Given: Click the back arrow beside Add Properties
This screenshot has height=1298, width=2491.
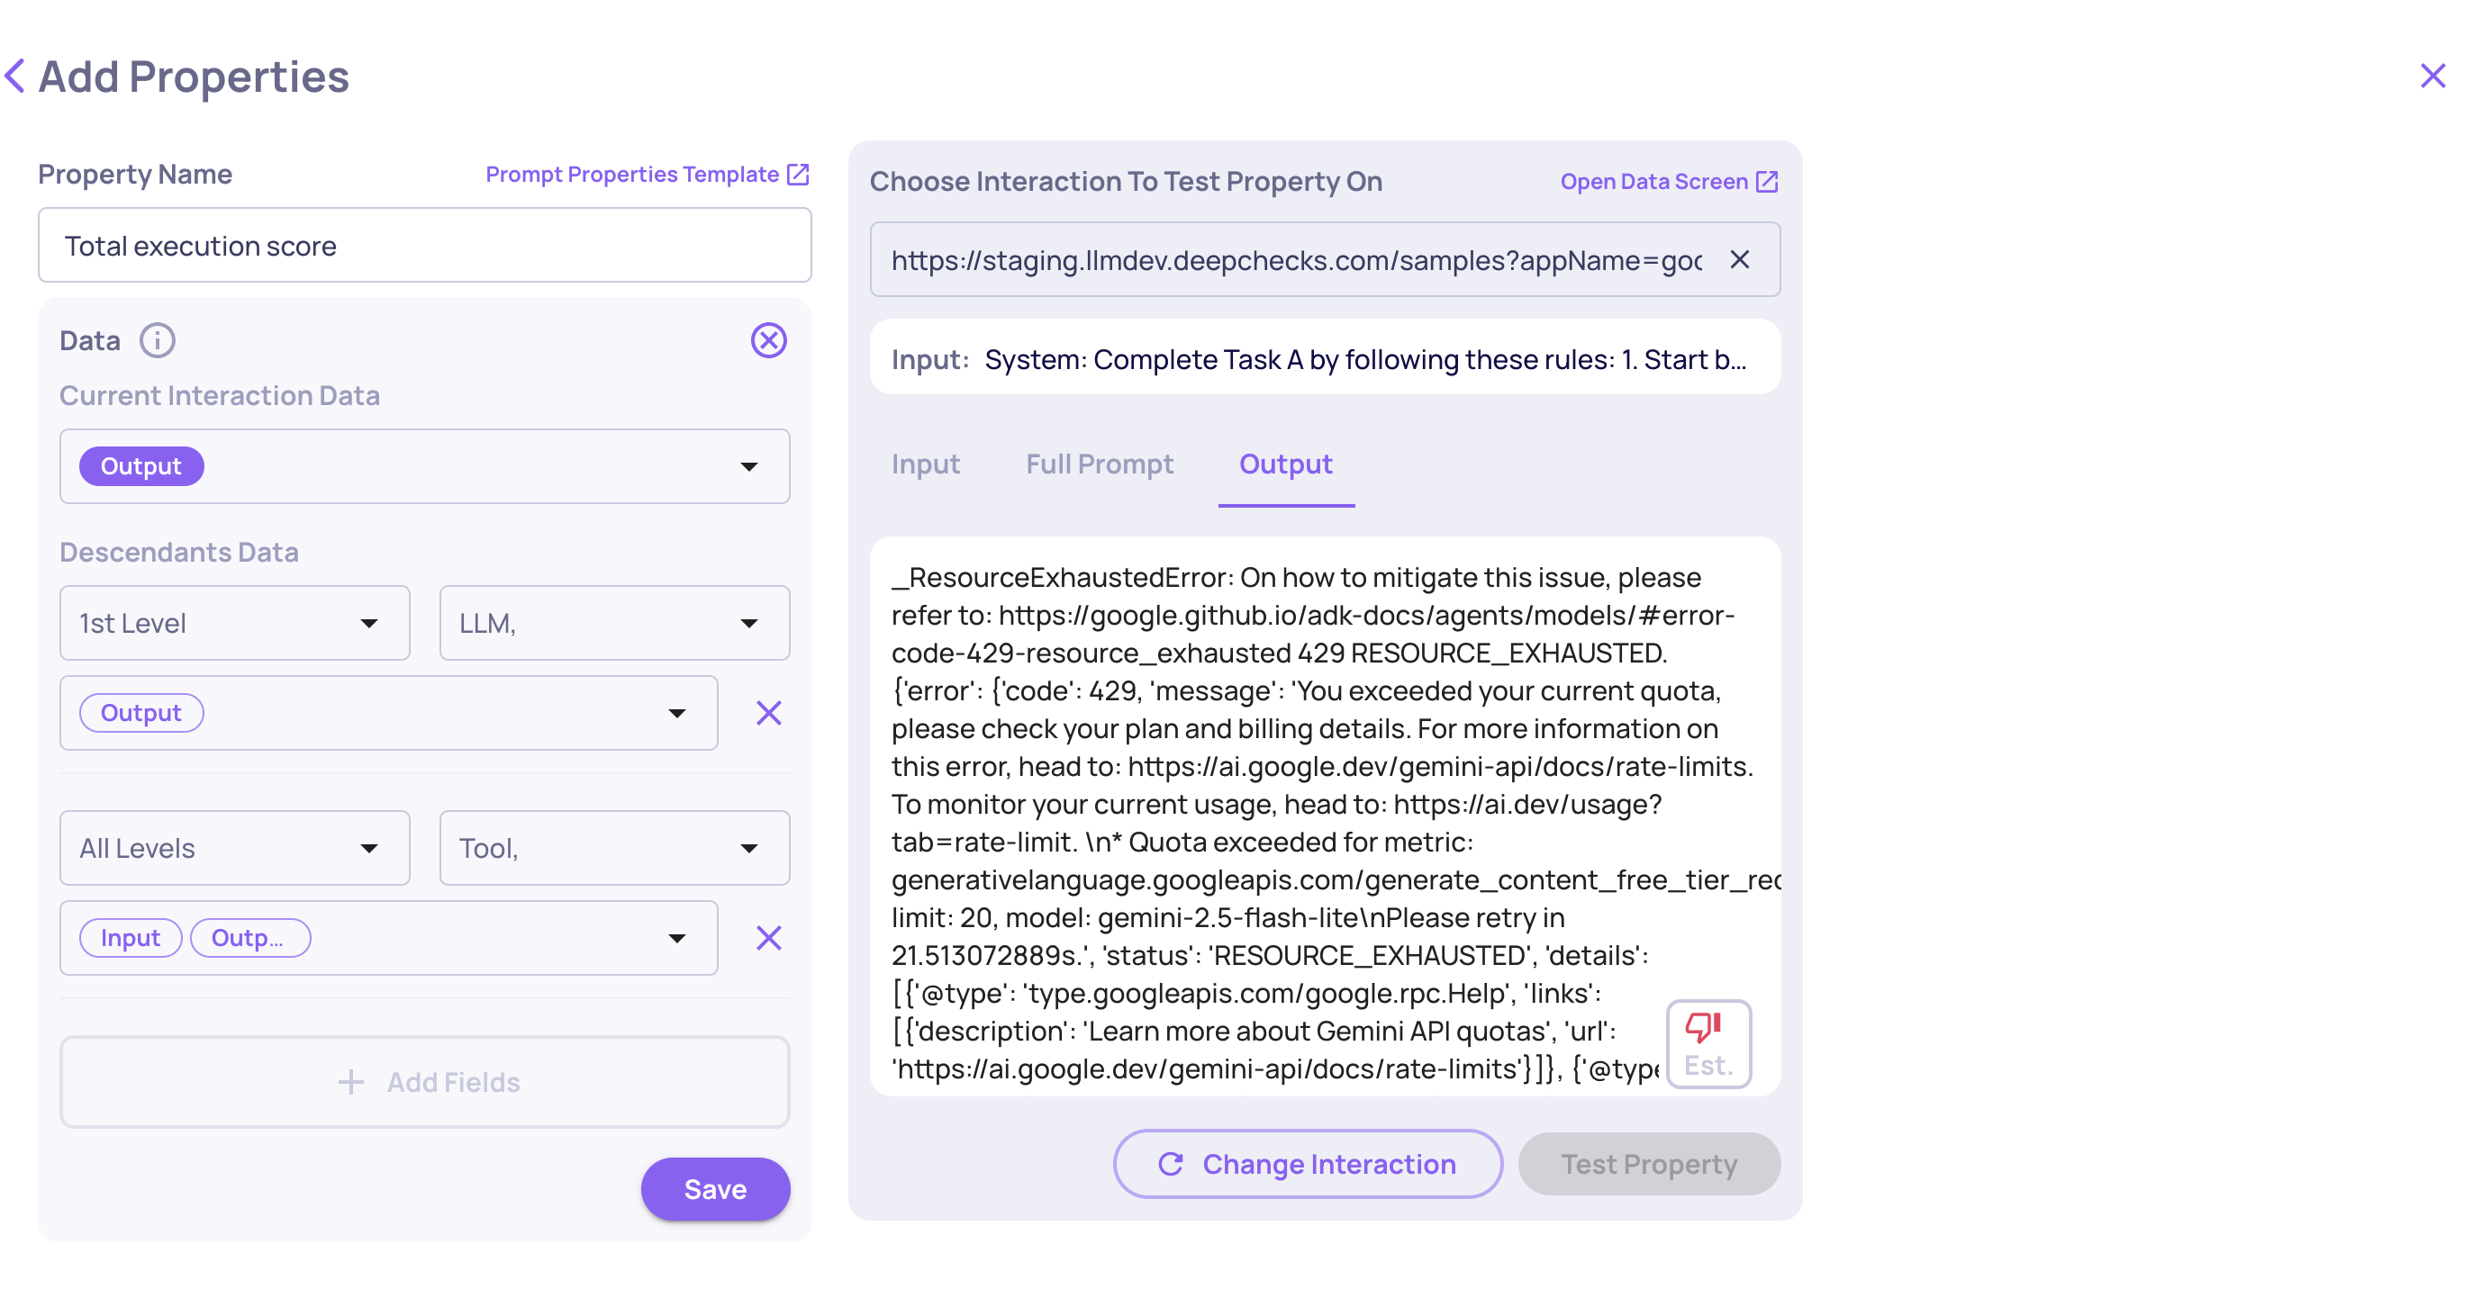Looking at the screenshot, I should tap(15, 77).
